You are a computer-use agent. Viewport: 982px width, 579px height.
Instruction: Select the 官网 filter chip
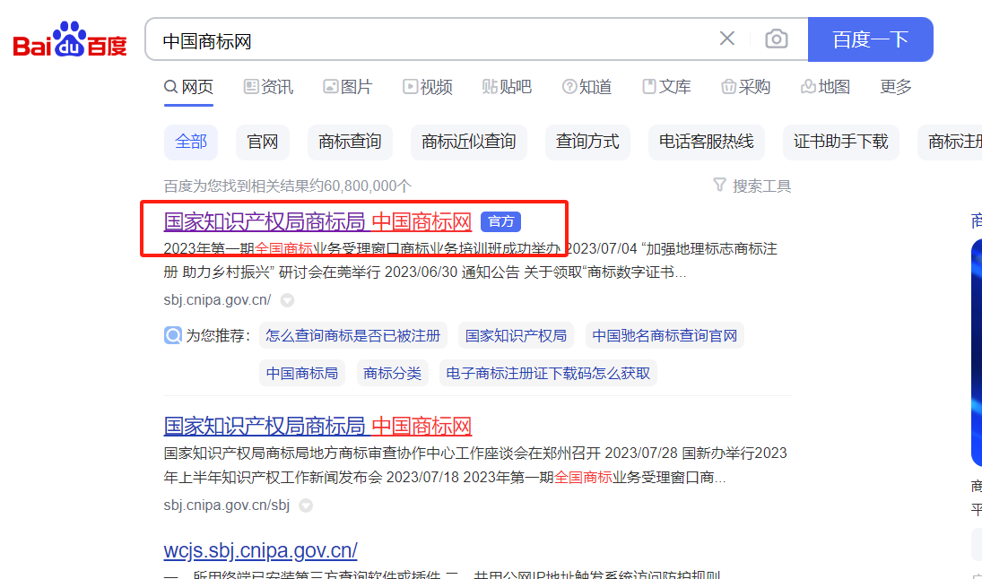tap(263, 142)
